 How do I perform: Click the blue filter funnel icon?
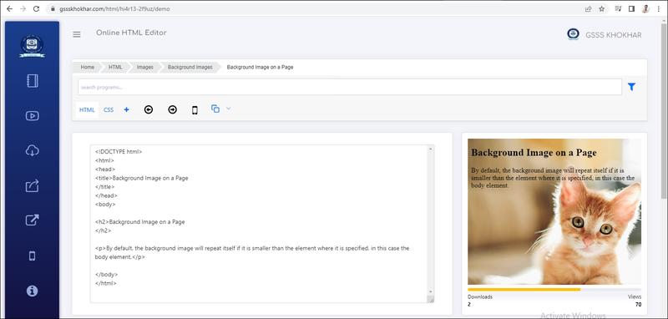coord(632,87)
